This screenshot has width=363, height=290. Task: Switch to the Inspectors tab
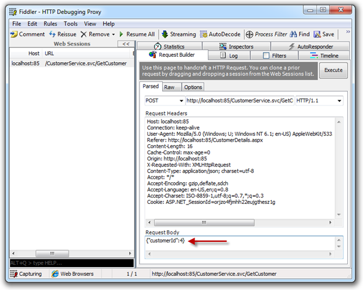coord(237,46)
